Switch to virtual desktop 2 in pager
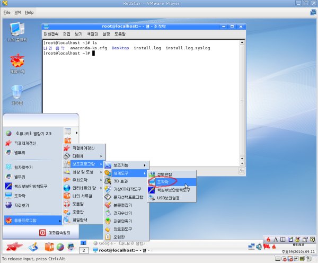The width and height of the screenshot is (318, 263). pyautogui.click(x=84, y=250)
